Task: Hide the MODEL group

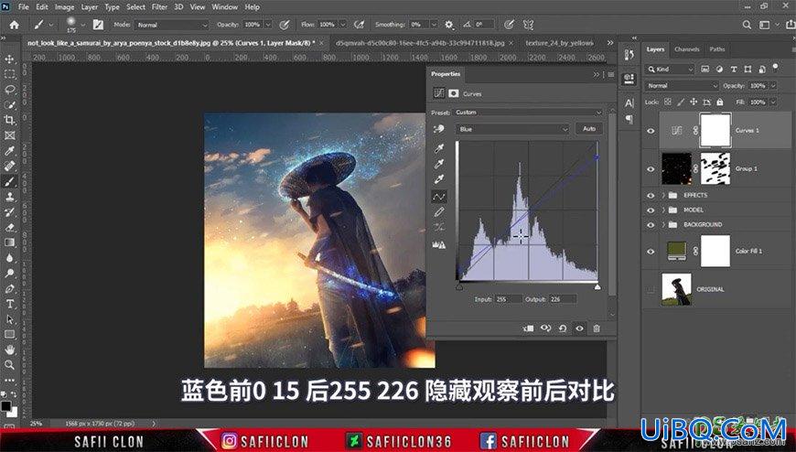Action: (x=651, y=210)
